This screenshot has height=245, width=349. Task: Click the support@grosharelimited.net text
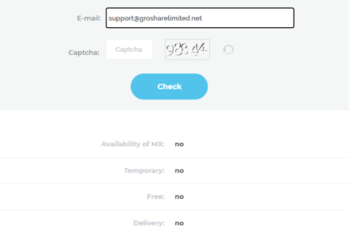click(155, 18)
